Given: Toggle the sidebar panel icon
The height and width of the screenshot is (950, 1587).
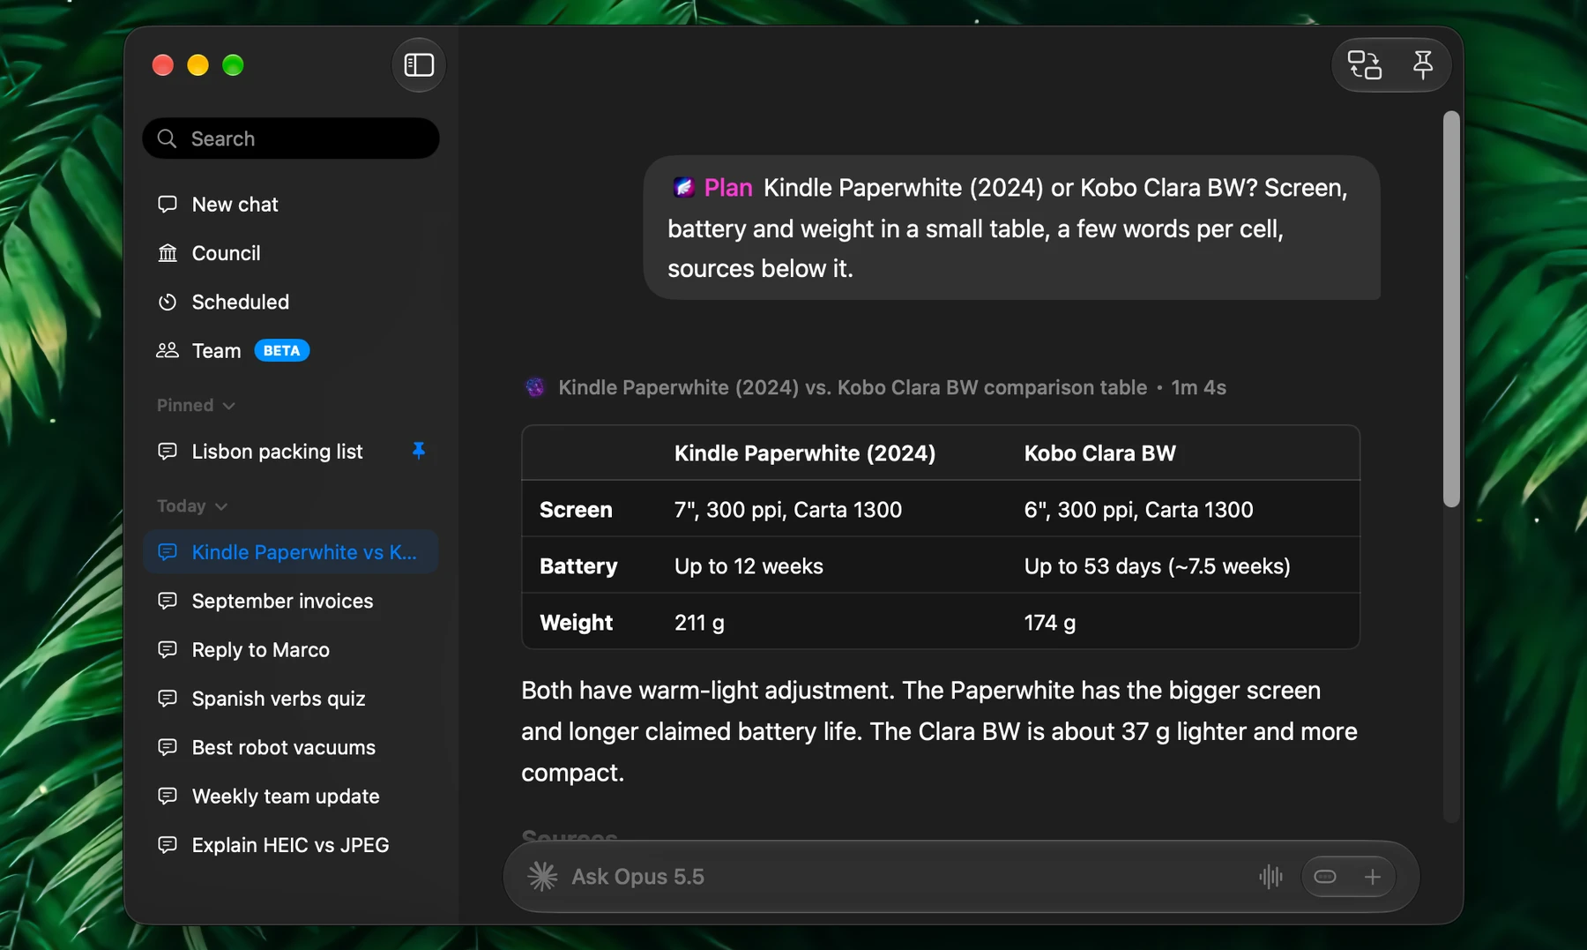Looking at the screenshot, I should [419, 65].
